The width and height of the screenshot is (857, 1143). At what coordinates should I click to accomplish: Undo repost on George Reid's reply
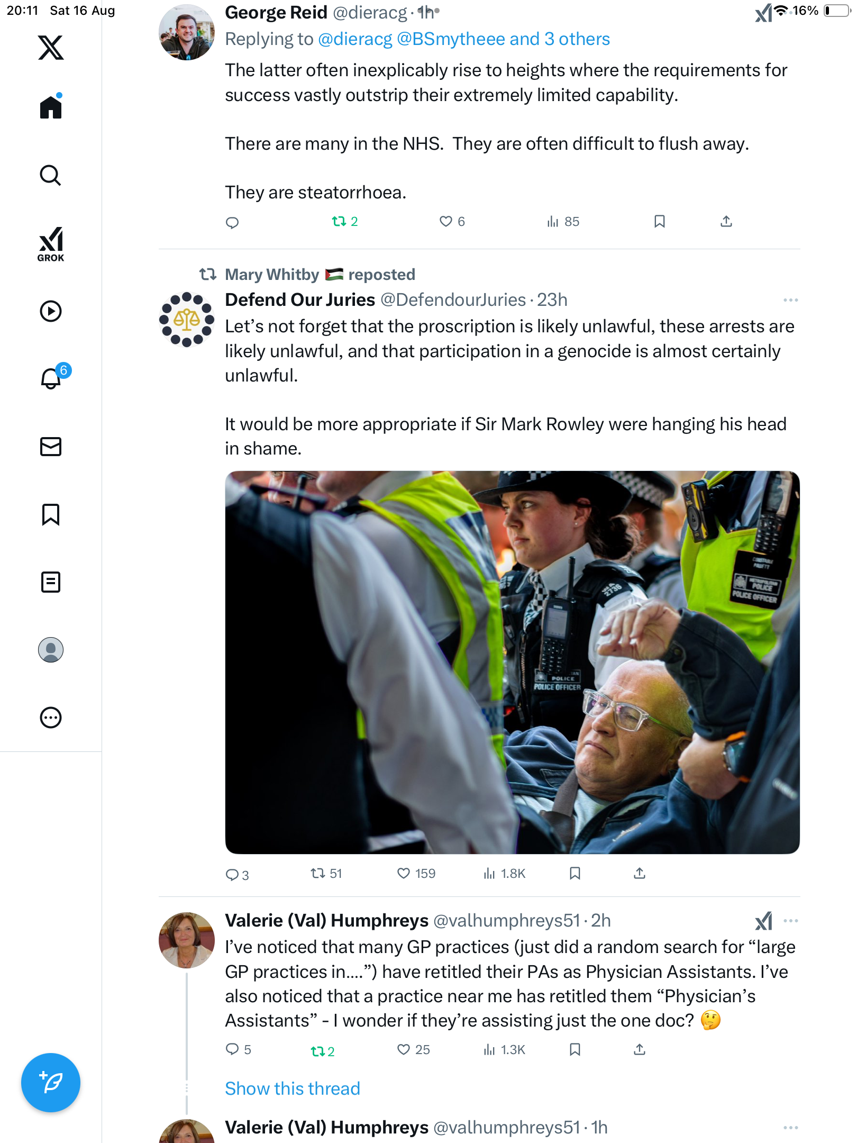tap(339, 221)
